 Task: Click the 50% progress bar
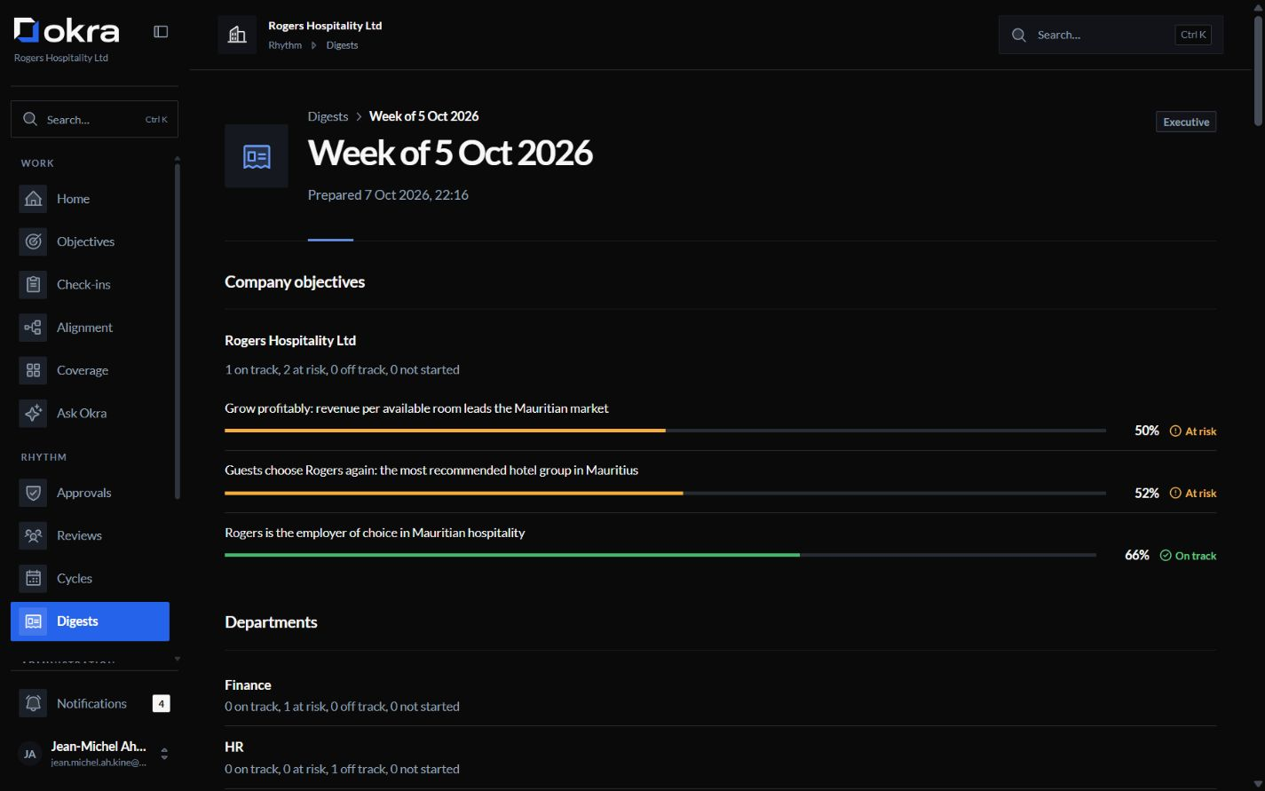tap(665, 431)
